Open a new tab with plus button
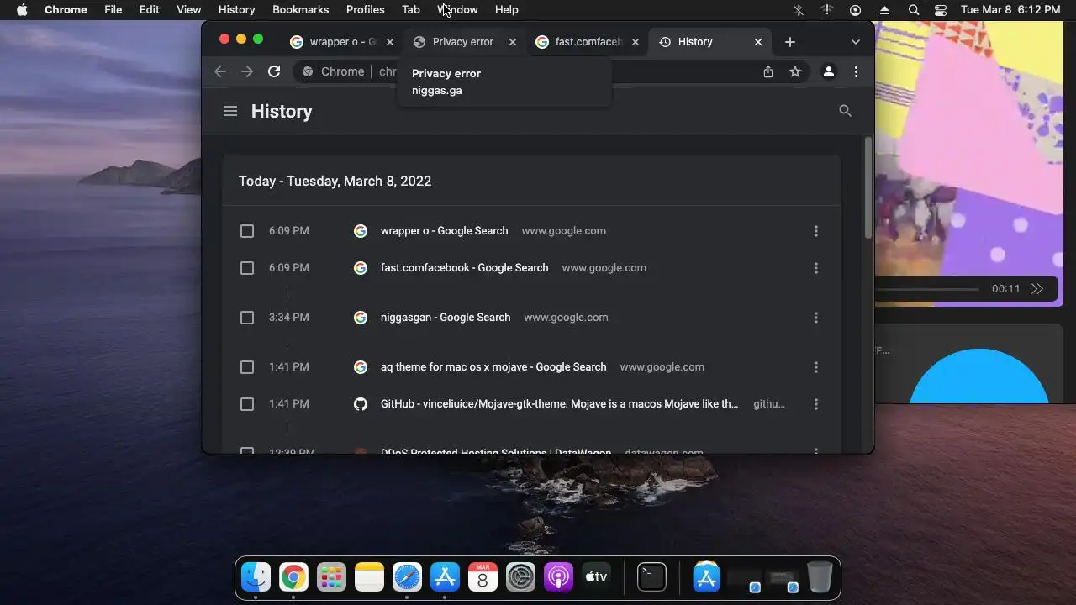The image size is (1076, 605). (x=789, y=42)
